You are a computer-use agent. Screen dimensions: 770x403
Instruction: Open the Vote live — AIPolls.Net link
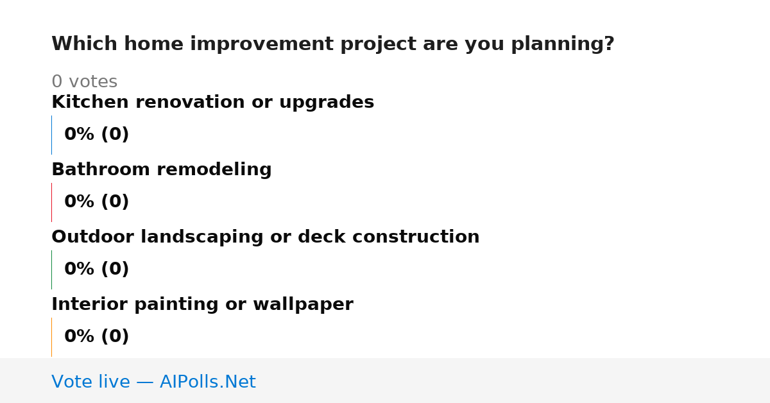(153, 382)
